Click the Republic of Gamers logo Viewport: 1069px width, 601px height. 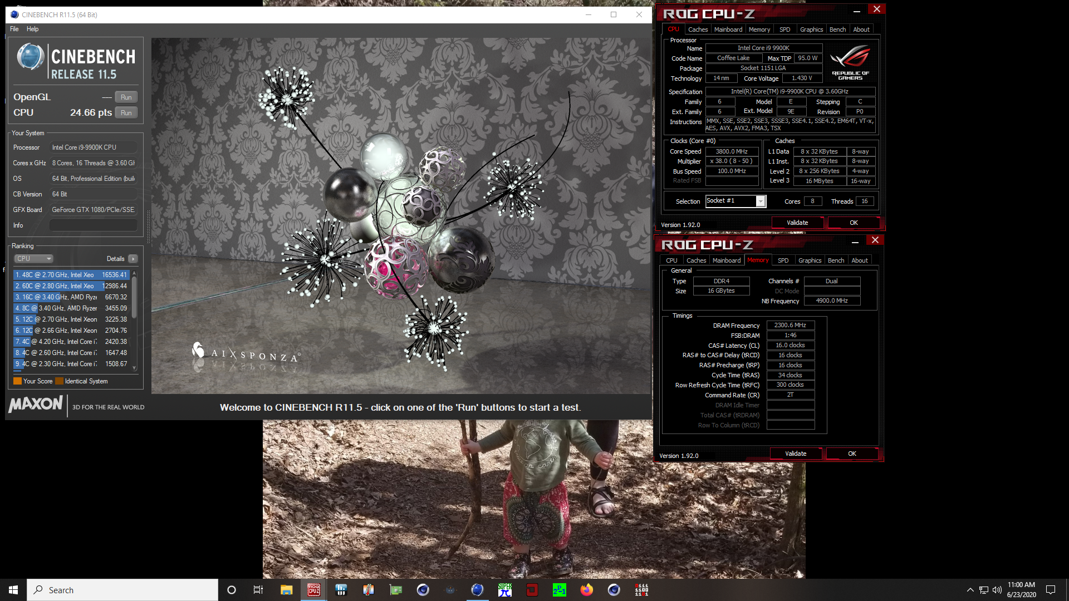(850, 62)
